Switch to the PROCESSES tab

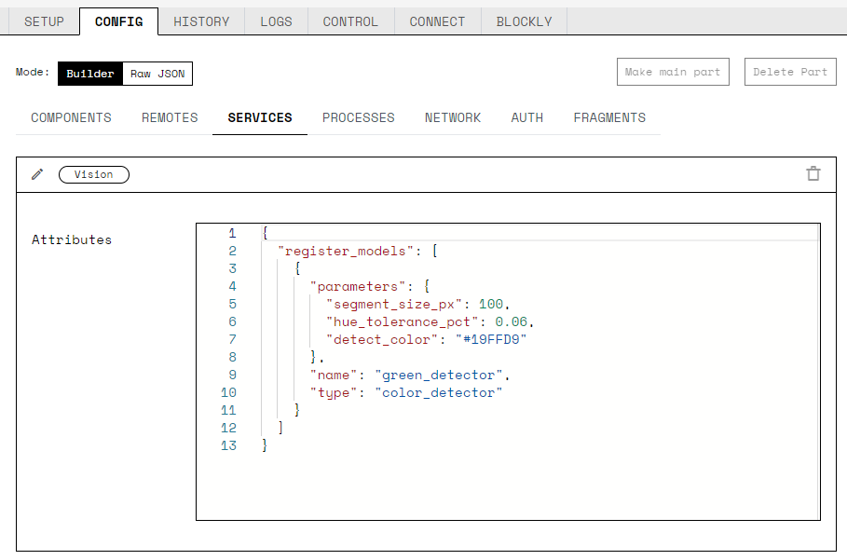coord(358,117)
